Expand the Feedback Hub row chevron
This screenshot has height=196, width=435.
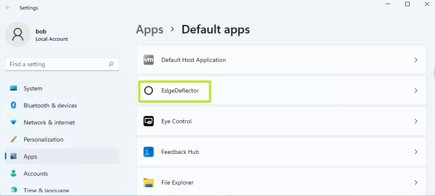[x=416, y=152]
